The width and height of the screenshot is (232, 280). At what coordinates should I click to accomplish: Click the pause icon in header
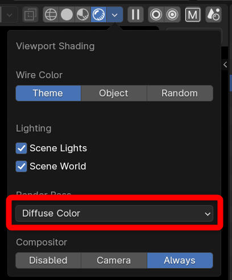tap(135, 15)
